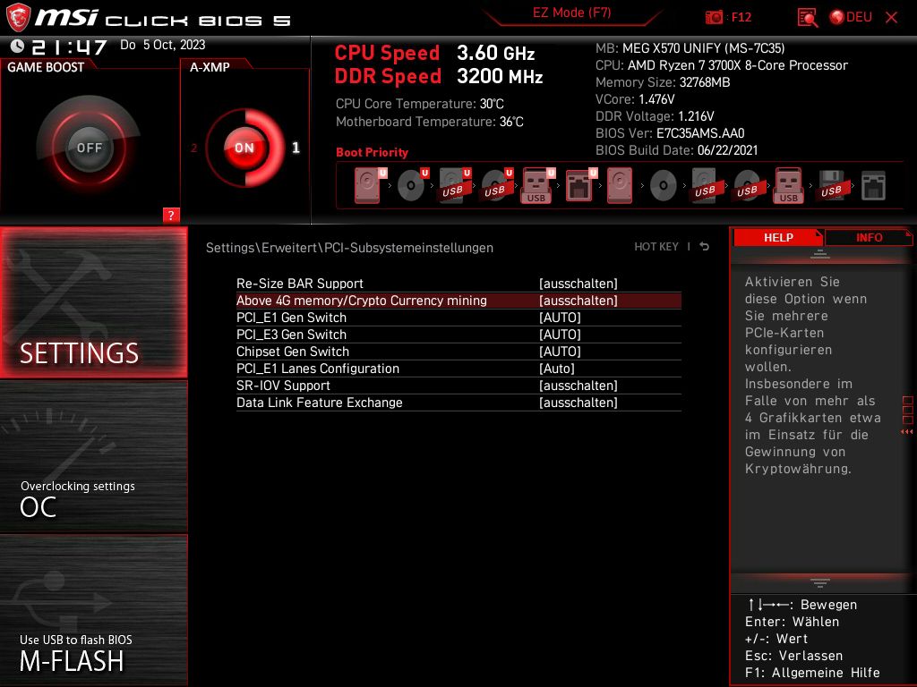
Task: Change Above 4G memory value [ausschalten]
Action: click(x=578, y=301)
